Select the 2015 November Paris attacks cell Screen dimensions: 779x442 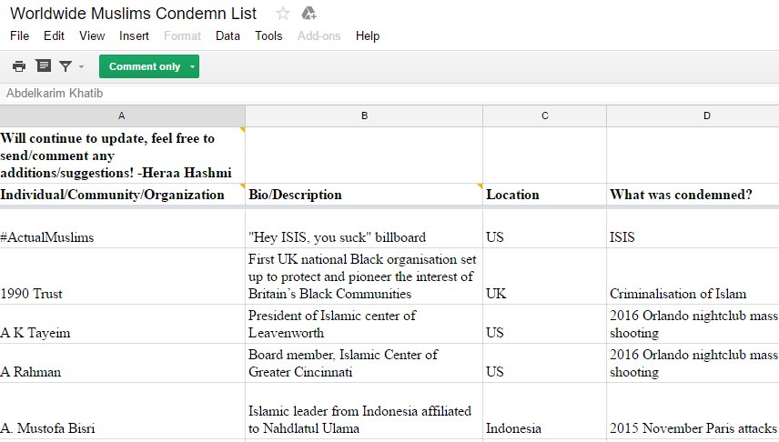pyautogui.click(x=693, y=411)
